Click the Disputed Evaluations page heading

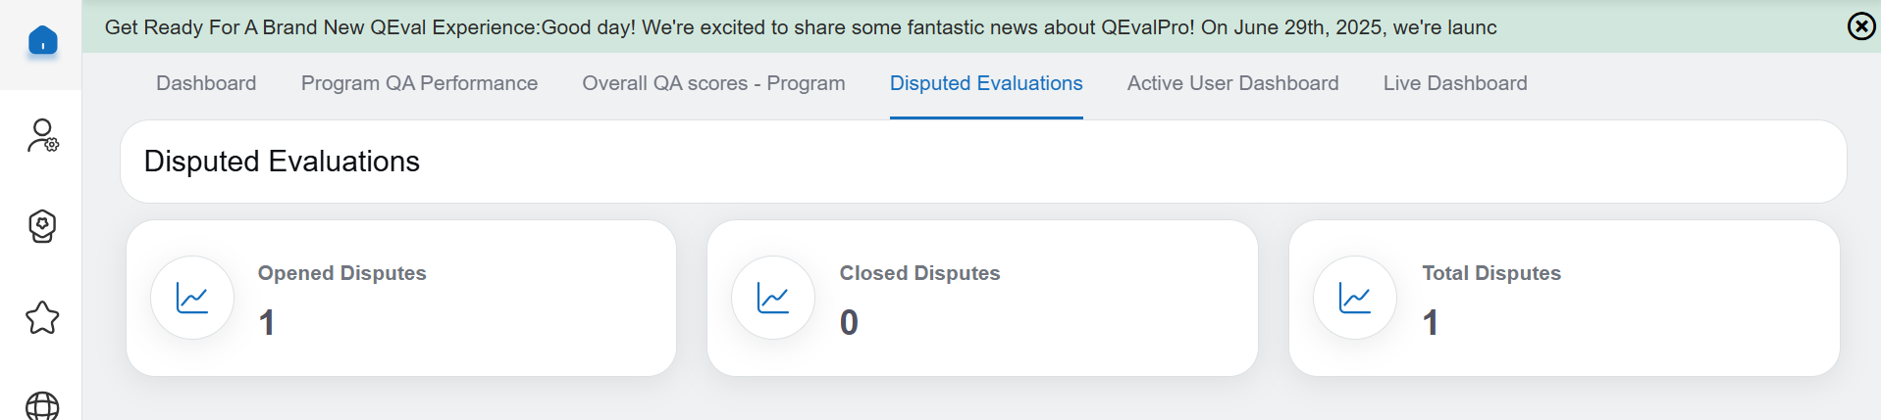coord(282,162)
